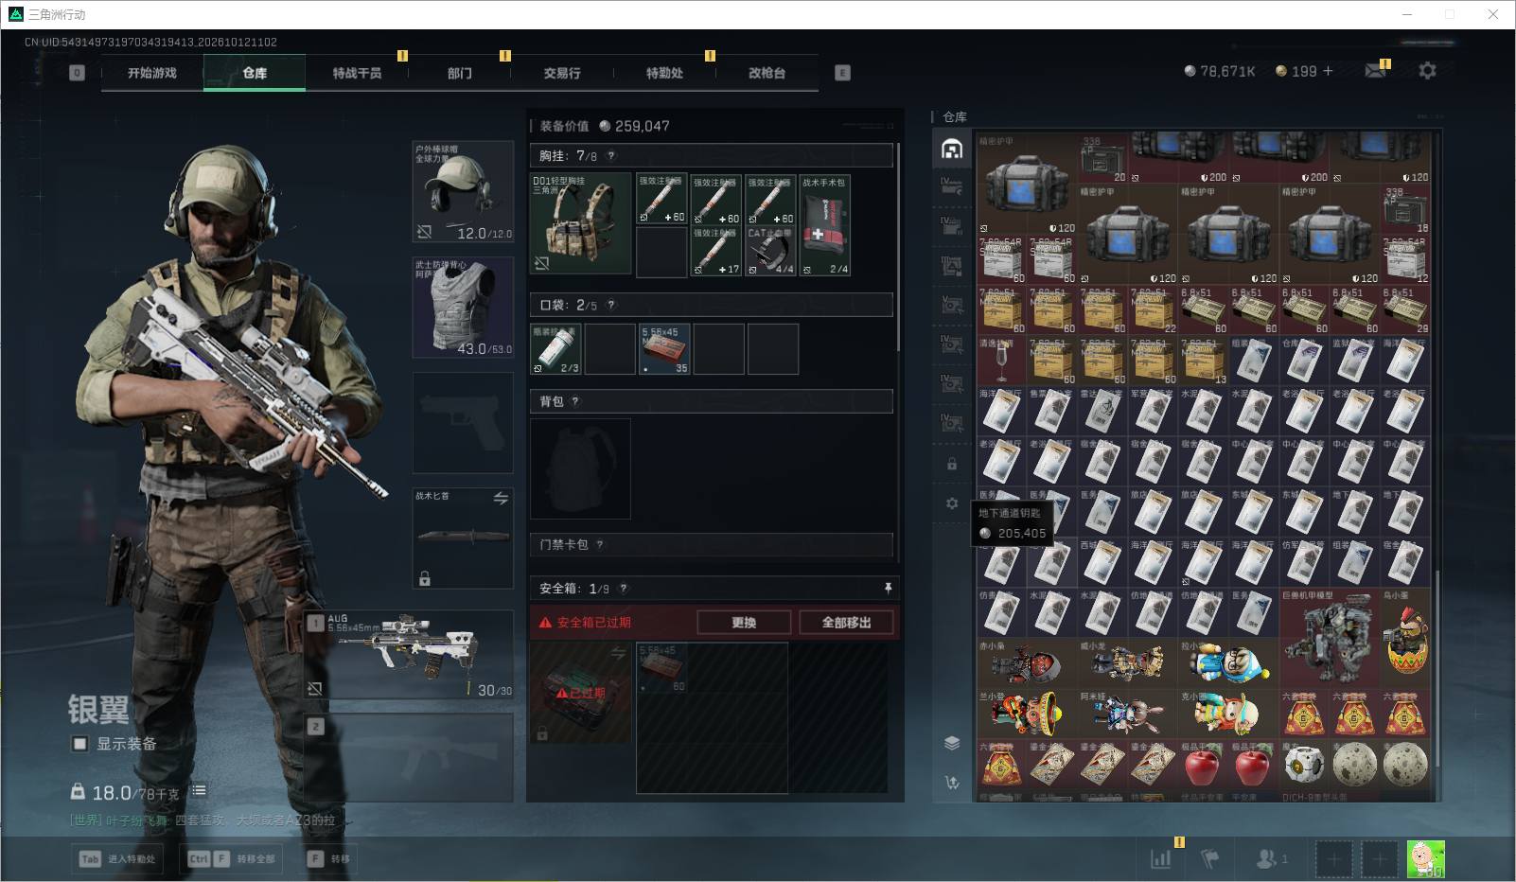Click the player avatar thumbnail
The height and width of the screenshot is (882, 1516).
click(x=1425, y=859)
